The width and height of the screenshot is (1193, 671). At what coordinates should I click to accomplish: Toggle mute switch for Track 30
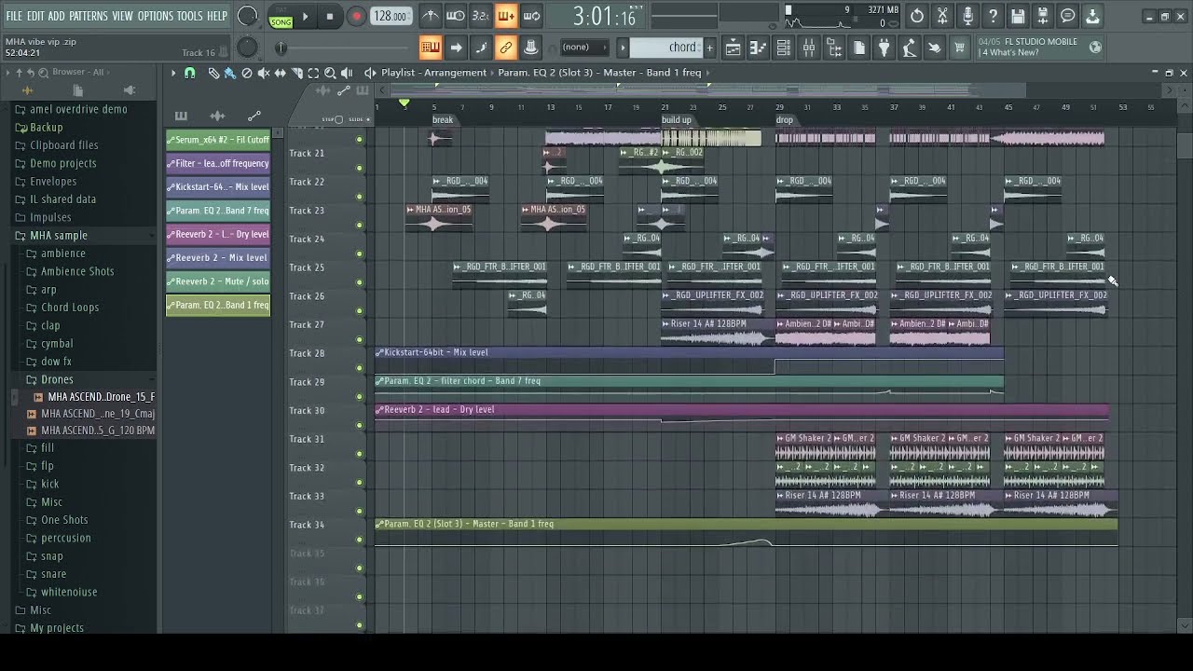click(360, 426)
